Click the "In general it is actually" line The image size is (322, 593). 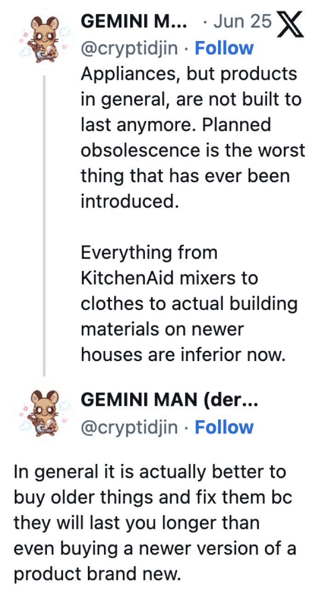point(149,472)
